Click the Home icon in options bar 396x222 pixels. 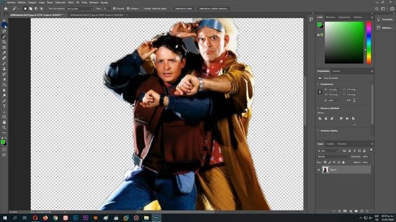[x=6, y=9]
